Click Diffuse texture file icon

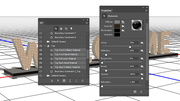(123, 22)
